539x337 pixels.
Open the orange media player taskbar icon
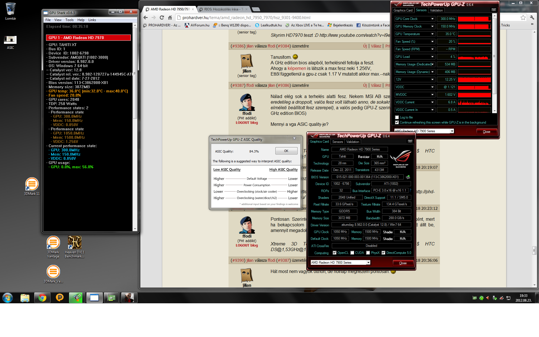(60, 298)
